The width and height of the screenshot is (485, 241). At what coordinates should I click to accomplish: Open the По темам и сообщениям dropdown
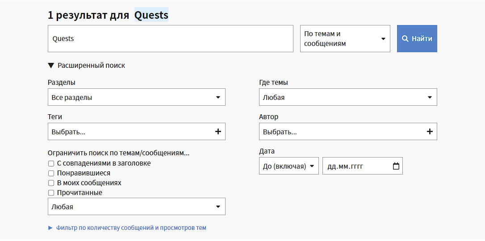pos(345,39)
